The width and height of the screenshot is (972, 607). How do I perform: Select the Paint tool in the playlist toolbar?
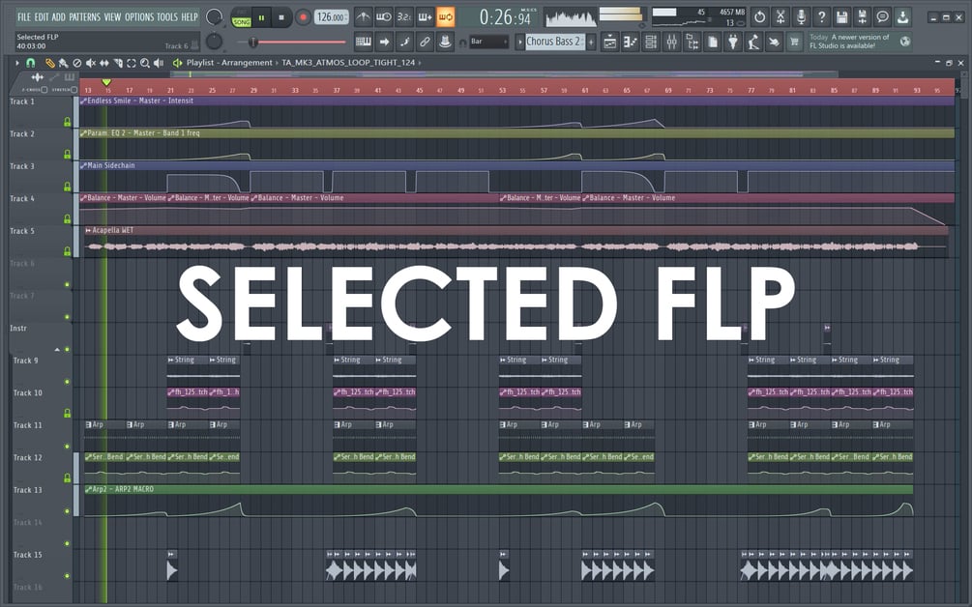(64, 63)
